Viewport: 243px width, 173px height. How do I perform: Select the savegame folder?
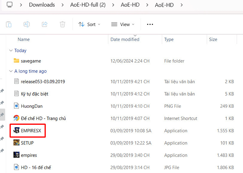click(x=31, y=61)
